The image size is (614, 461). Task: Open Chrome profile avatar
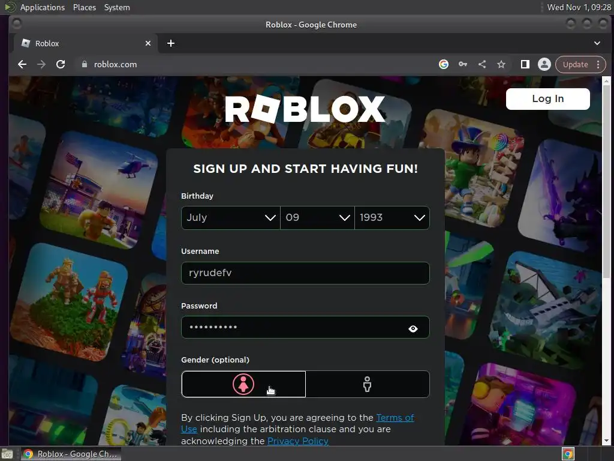[544, 64]
